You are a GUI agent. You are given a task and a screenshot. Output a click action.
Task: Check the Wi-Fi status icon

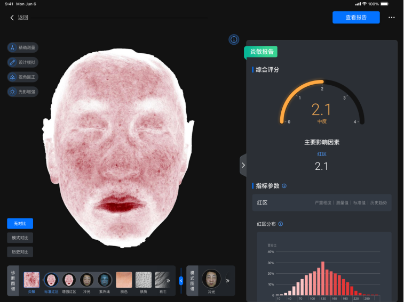coord(365,4)
